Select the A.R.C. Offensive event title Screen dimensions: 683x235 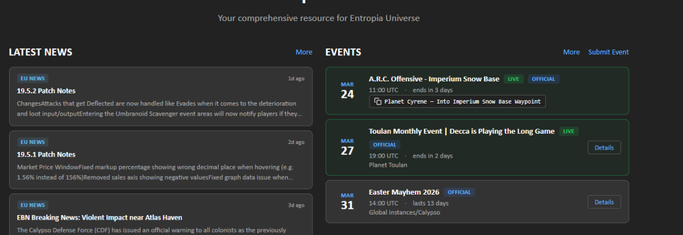tap(434, 79)
